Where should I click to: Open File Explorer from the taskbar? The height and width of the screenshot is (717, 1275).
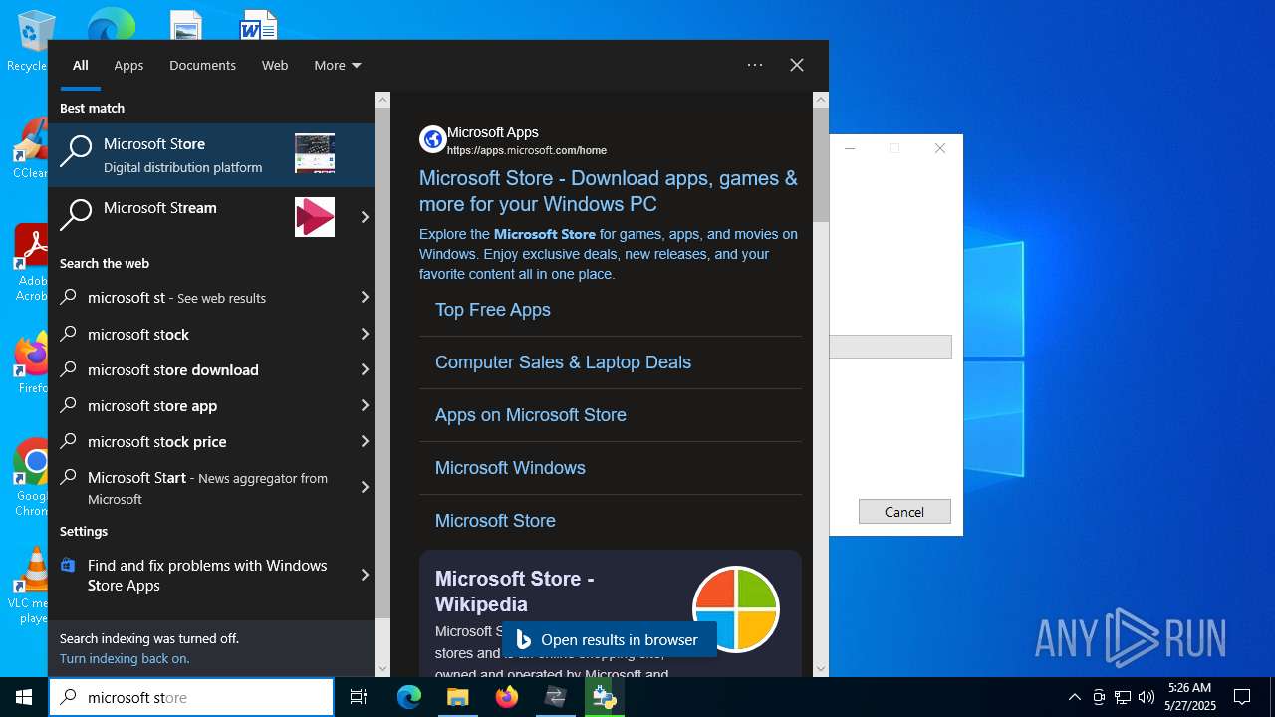[x=457, y=697]
